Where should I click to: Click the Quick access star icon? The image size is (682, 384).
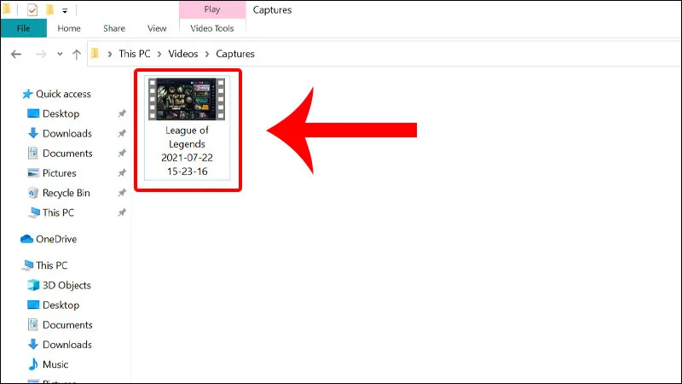pyautogui.click(x=27, y=94)
